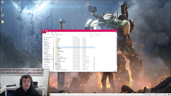This screenshot has width=171, height=96.
Task: Select the UTILITIES_MEMTEST folder row
Action: [75, 51]
